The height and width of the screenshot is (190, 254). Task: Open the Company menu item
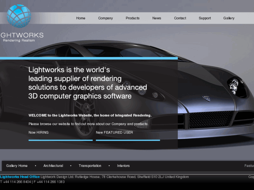[x=106, y=18]
